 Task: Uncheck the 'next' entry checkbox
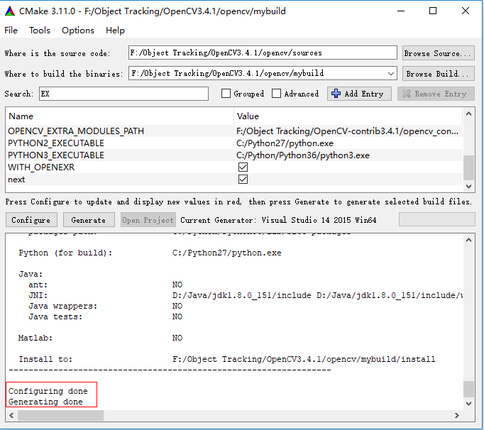(x=243, y=180)
